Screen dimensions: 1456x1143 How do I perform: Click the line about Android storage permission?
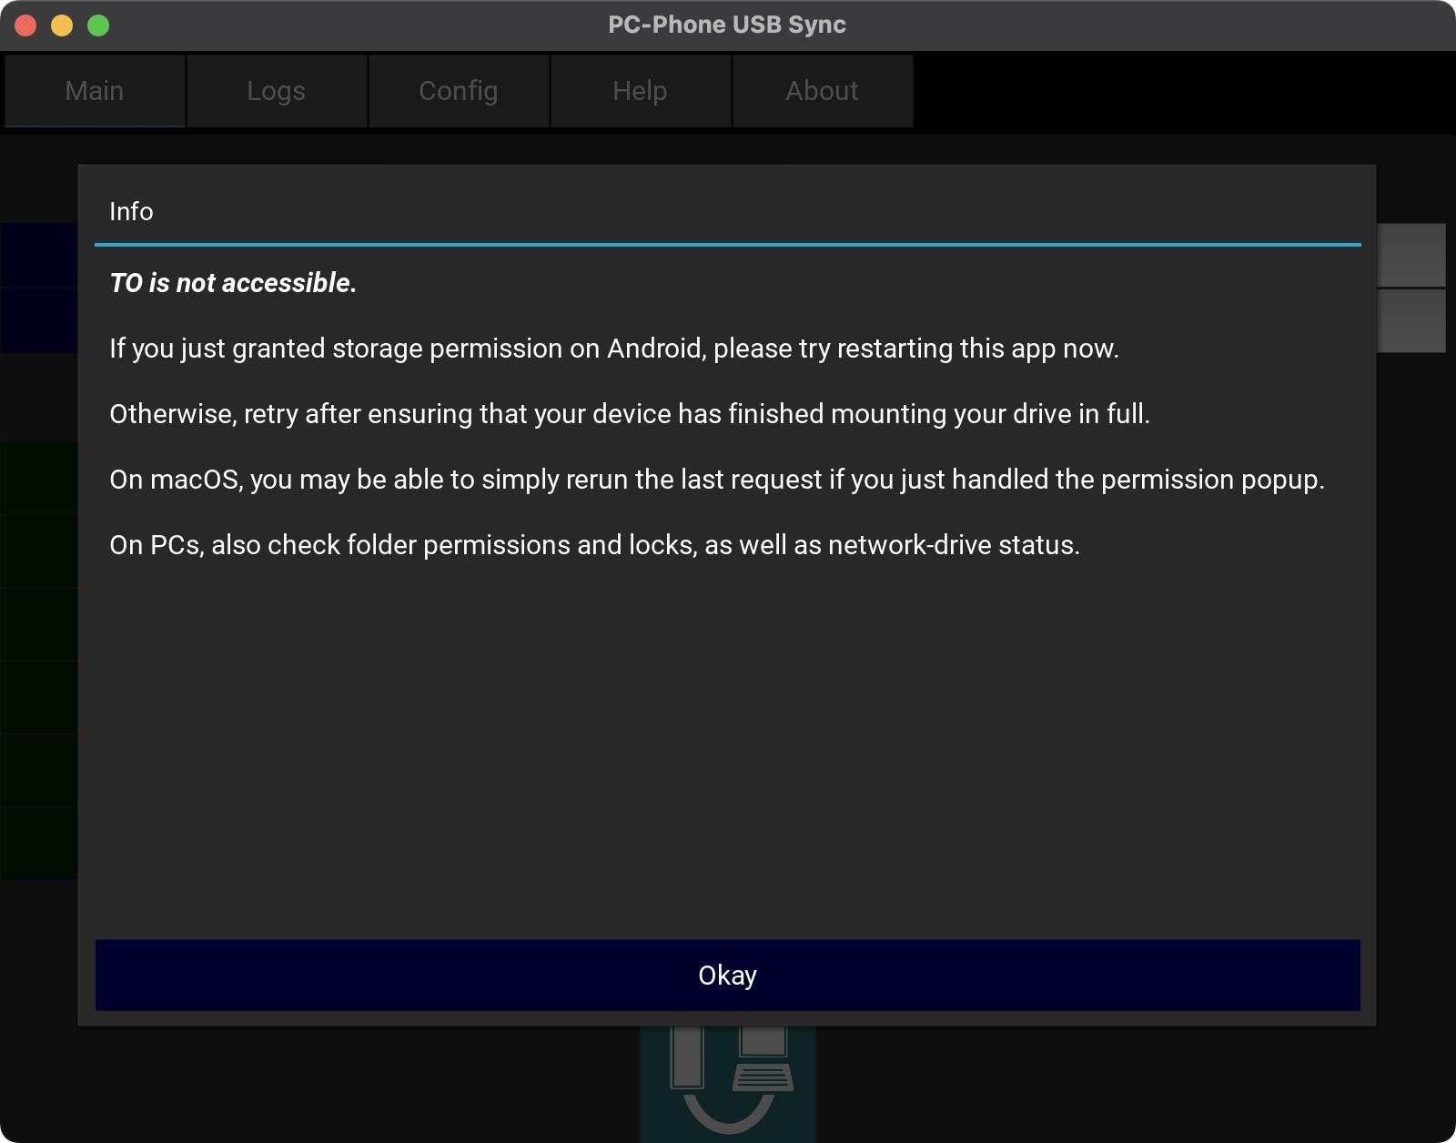coord(614,349)
